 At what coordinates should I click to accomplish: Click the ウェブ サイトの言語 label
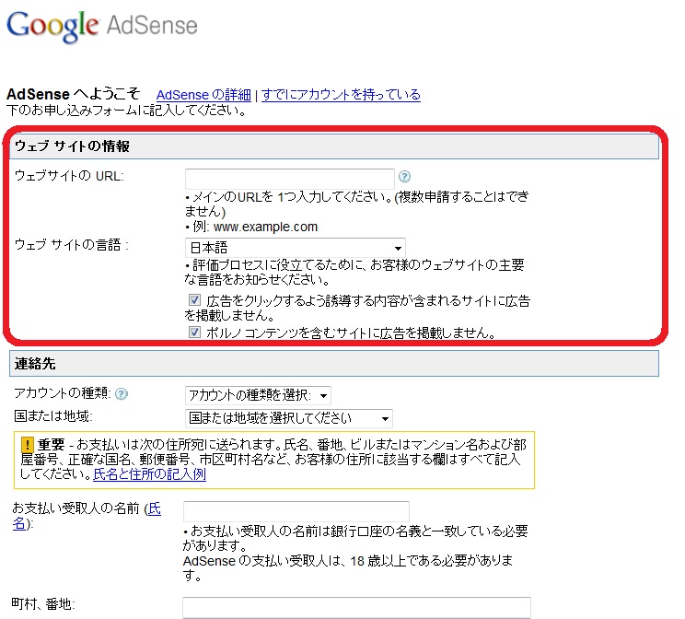tap(71, 244)
